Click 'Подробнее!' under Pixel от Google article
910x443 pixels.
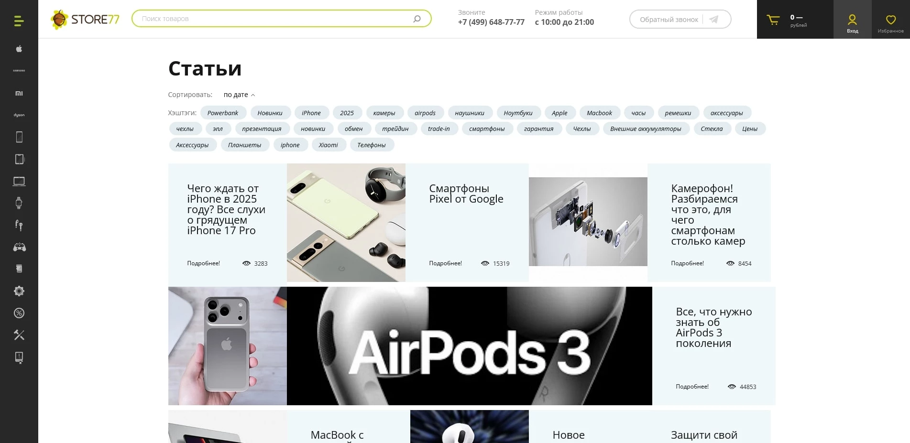[x=445, y=263]
